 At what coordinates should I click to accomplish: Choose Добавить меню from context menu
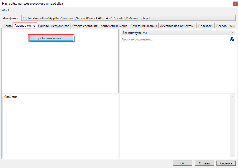(x=51, y=38)
